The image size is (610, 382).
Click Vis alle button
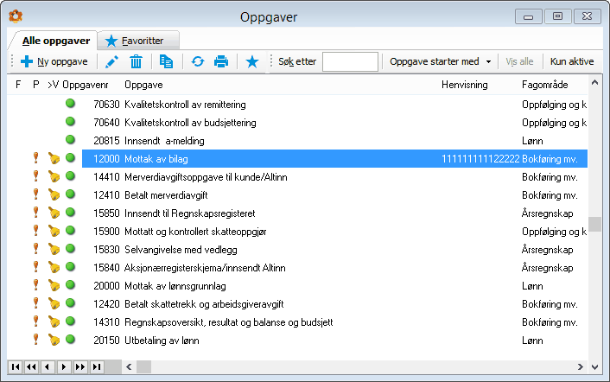(x=519, y=61)
